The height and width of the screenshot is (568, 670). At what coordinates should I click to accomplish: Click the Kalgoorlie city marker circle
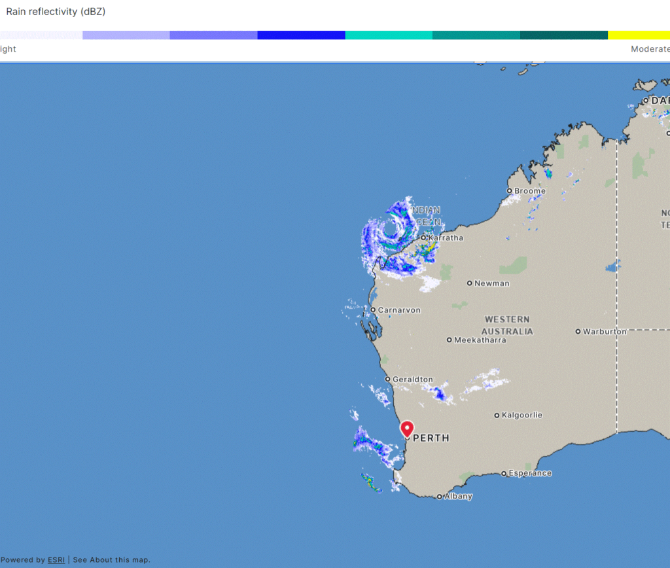coord(497,415)
